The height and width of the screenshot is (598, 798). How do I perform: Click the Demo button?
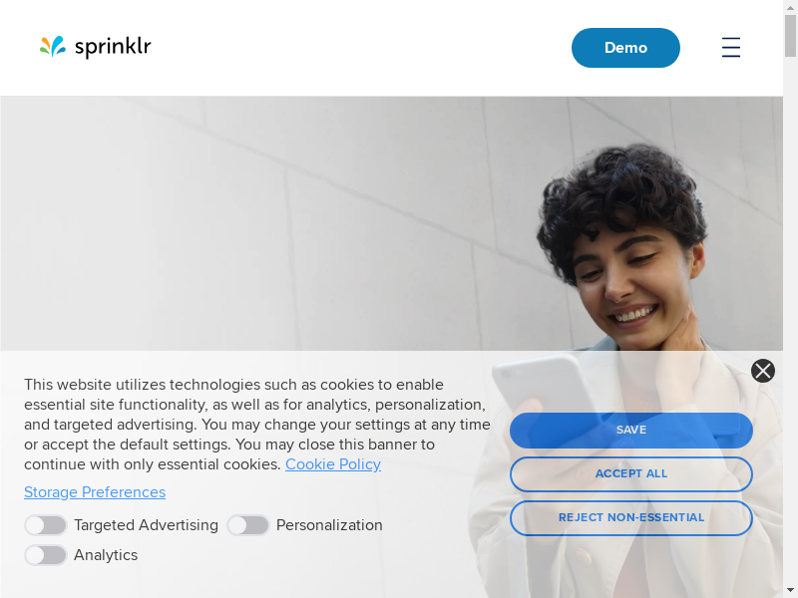click(625, 48)
